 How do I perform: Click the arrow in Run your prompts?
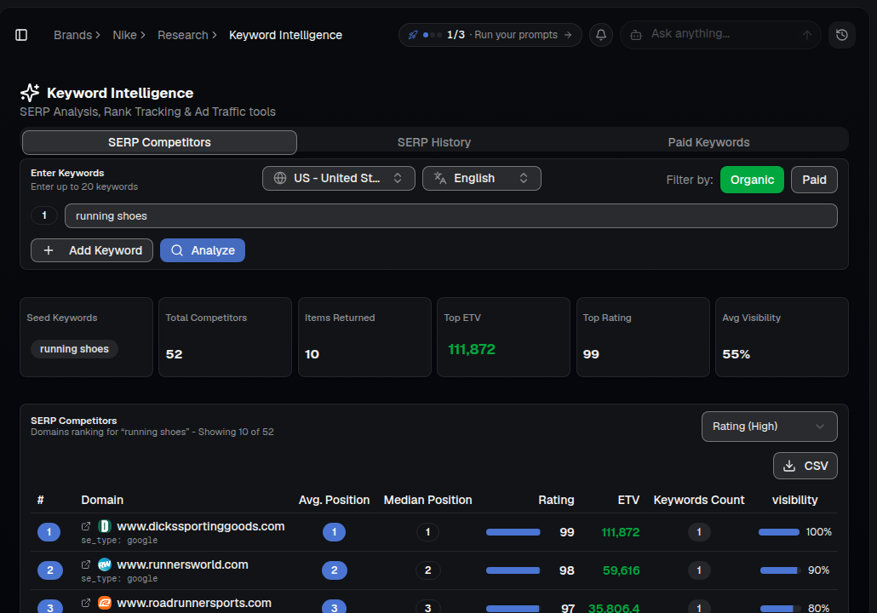pyautogui.click(x=568, y=35)
